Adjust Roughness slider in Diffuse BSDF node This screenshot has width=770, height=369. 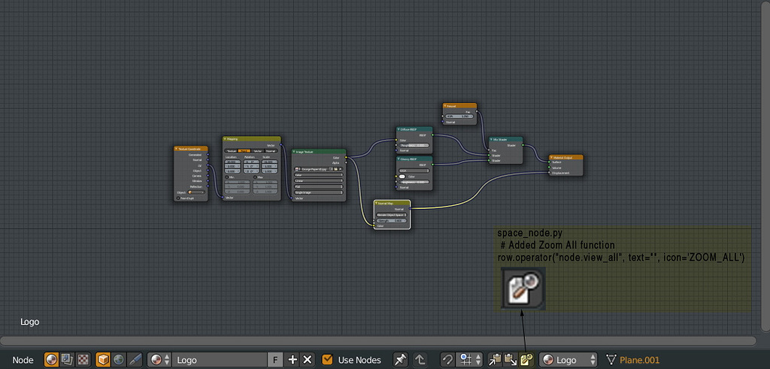click(414, 145)
